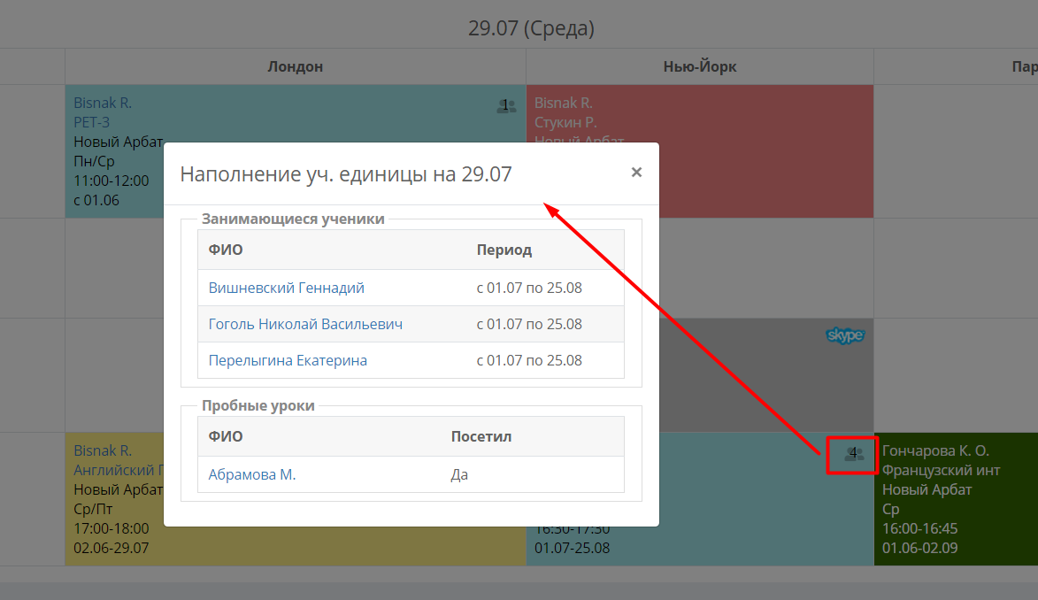Viewport: 1038px width, 600px height.
Task: Click the Пробные уроки section label
Action: point(258,406)
